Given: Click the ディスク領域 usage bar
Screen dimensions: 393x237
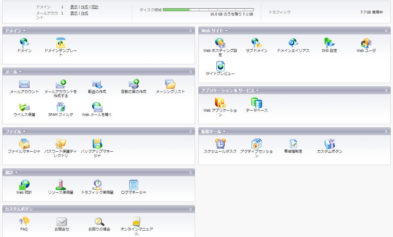Looking at the screenshot, I should point(208,10).
